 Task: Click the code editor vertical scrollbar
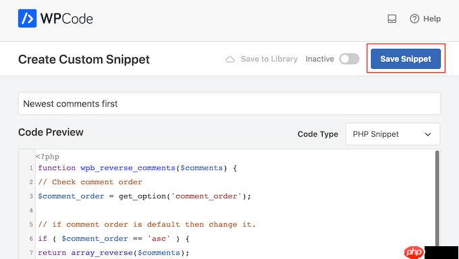(x=437, y=199)
